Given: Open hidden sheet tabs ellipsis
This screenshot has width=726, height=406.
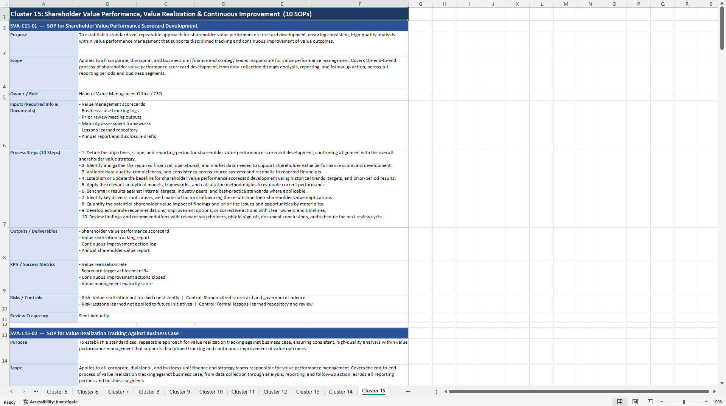Looking at the screenshot, I should coord(36,392).
